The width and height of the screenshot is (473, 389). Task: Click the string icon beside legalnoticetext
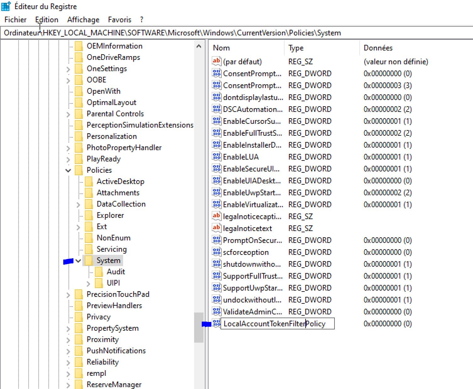(x=216, y=228)
